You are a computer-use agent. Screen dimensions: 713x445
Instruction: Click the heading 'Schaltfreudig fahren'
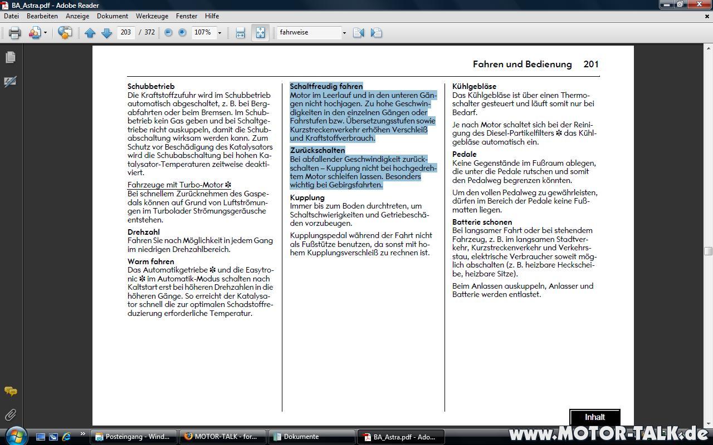[x=326, y=86]
